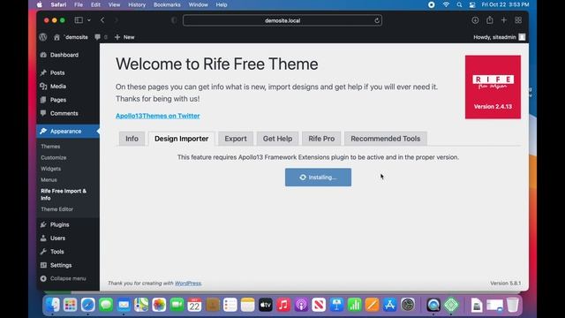Select the Design Importer tab
This screenshot has width=565, height=318.
182,139
